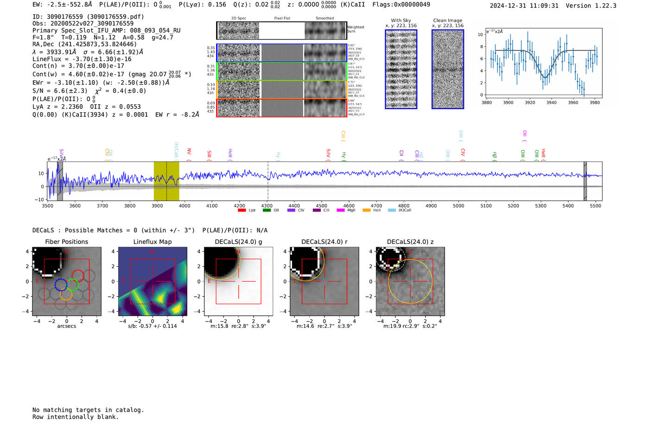Image resolution: width=649 pixels, height=442 pixels.
Task: Open the Lineflux Map image
Action: pyautogui.click(x=153, y=282)
